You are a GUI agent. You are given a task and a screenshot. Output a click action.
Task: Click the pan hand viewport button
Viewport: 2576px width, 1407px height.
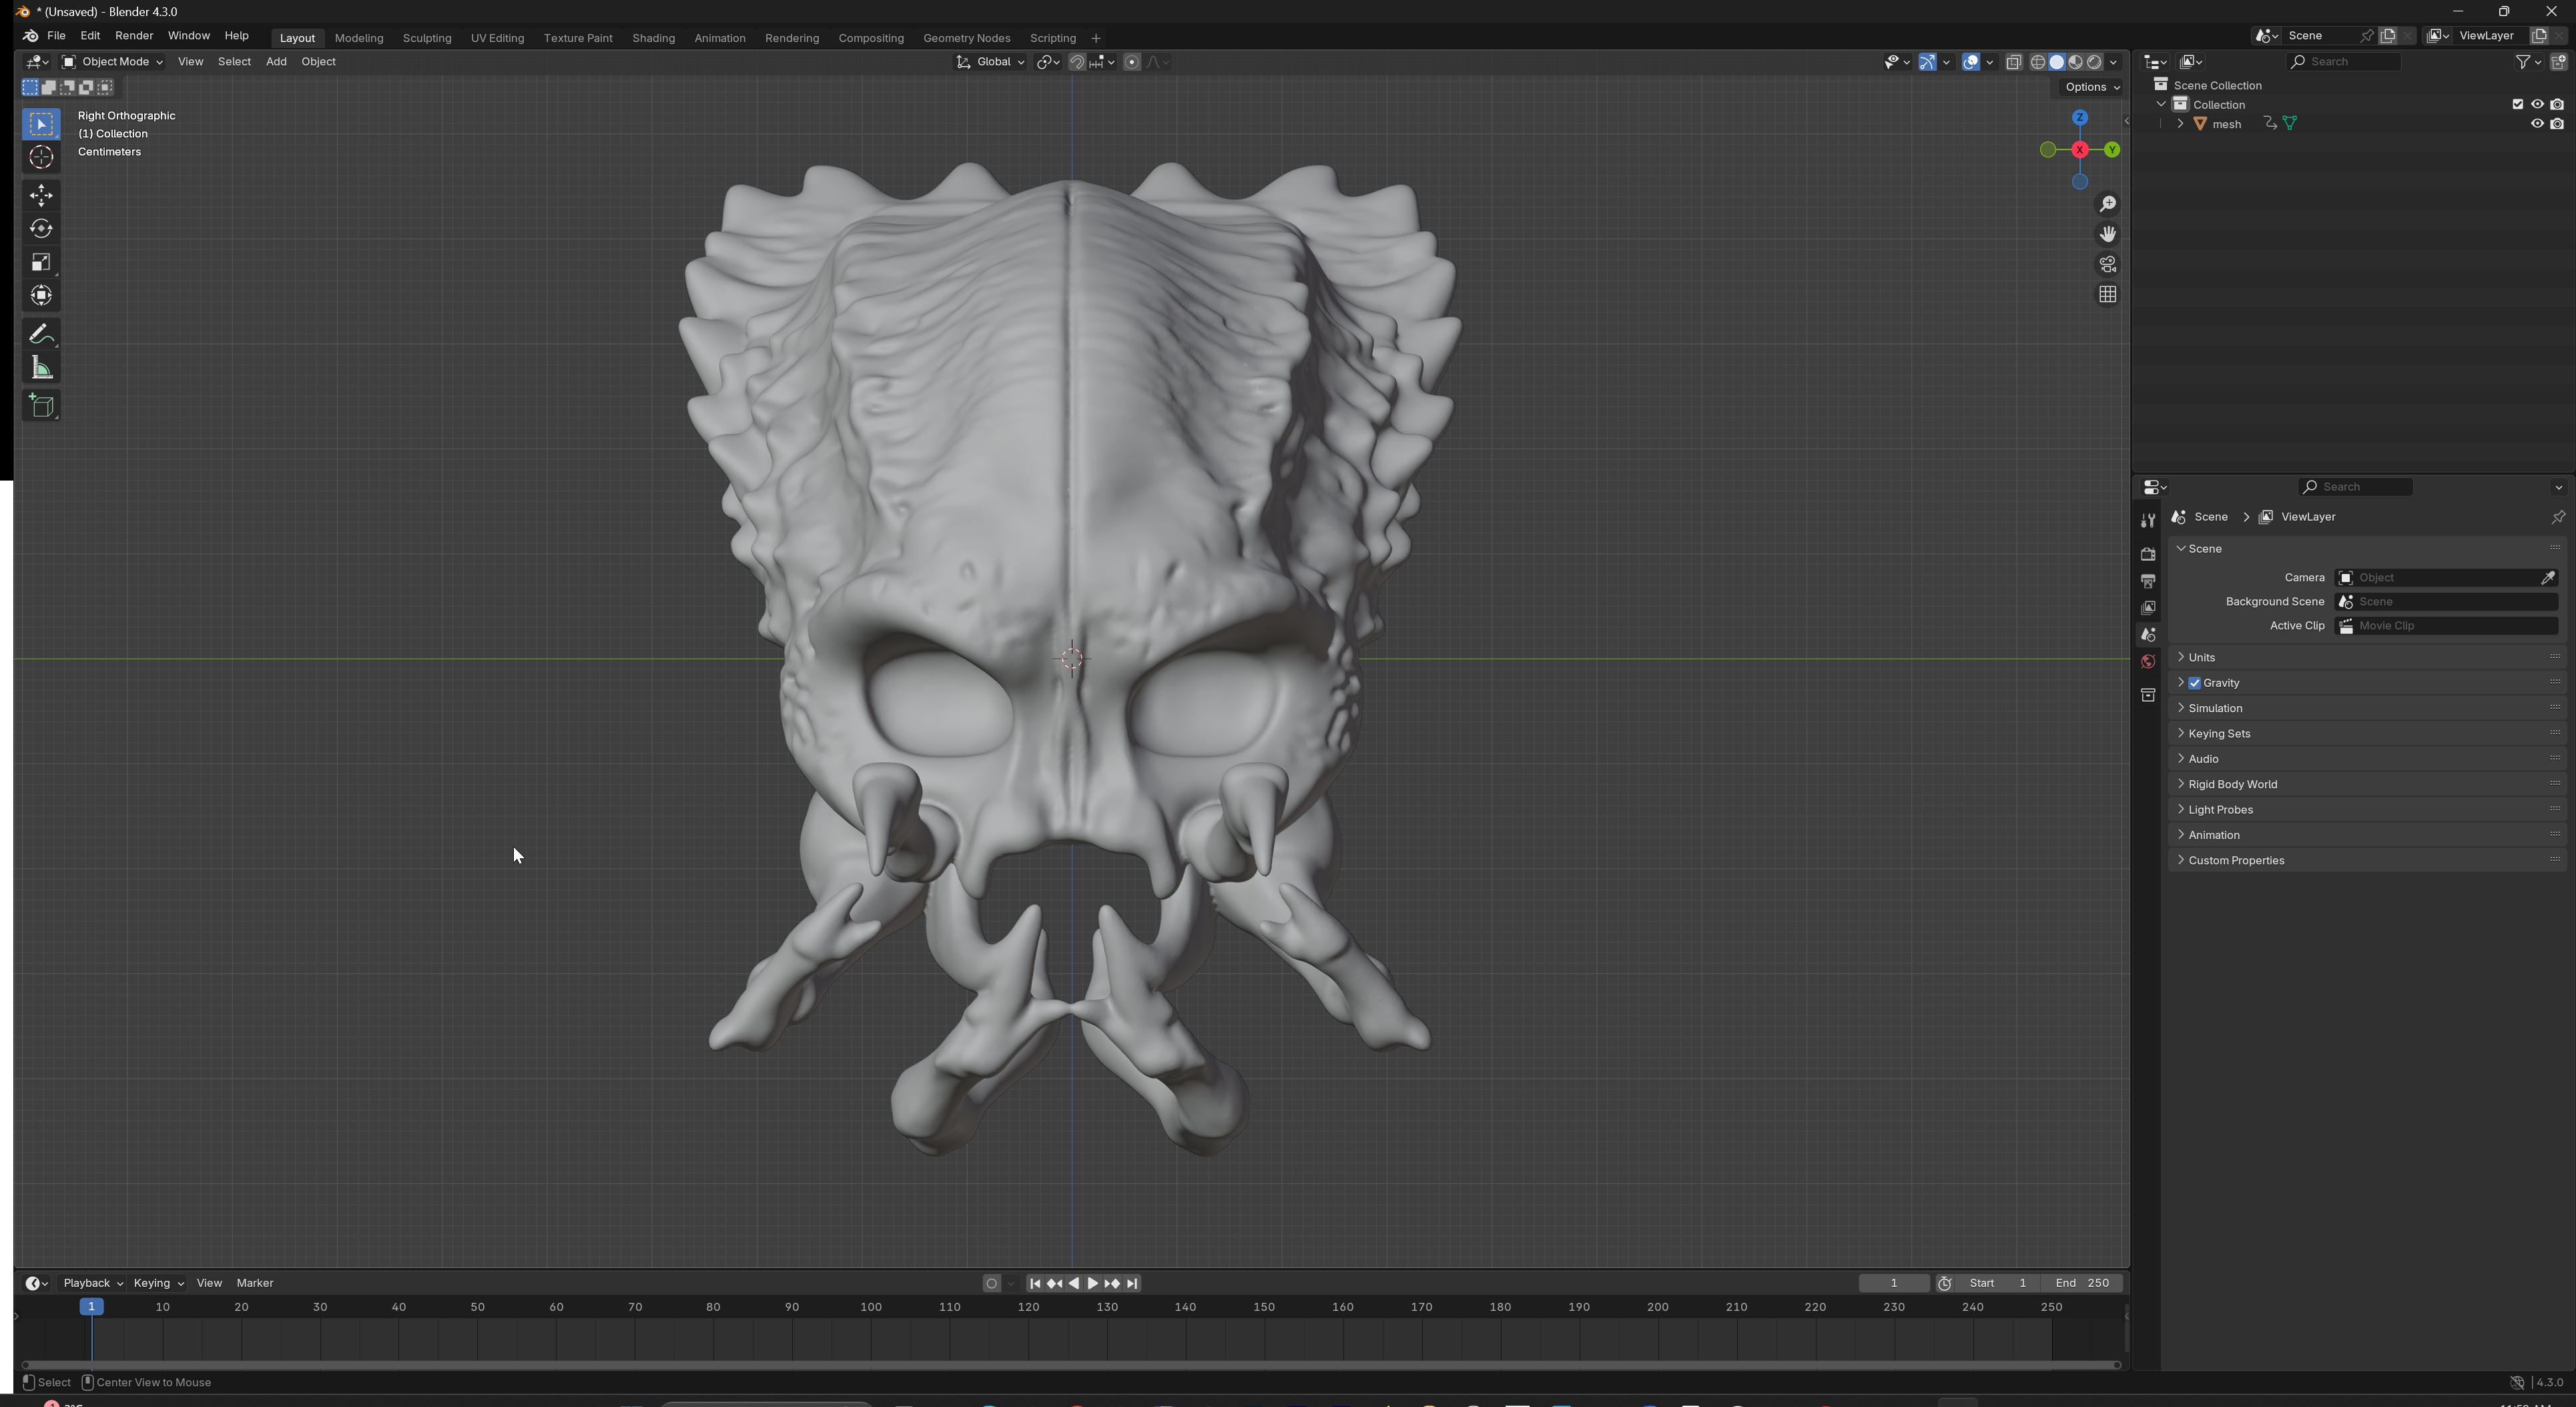point(2107,234)
